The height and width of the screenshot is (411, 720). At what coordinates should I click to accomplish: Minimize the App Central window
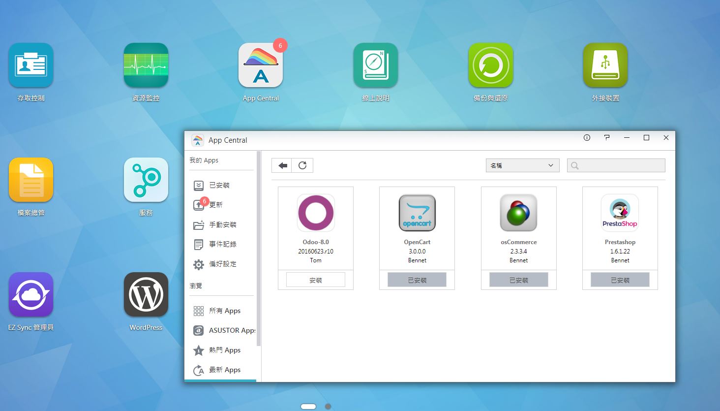pyautogui.click(x=627, y=138)
